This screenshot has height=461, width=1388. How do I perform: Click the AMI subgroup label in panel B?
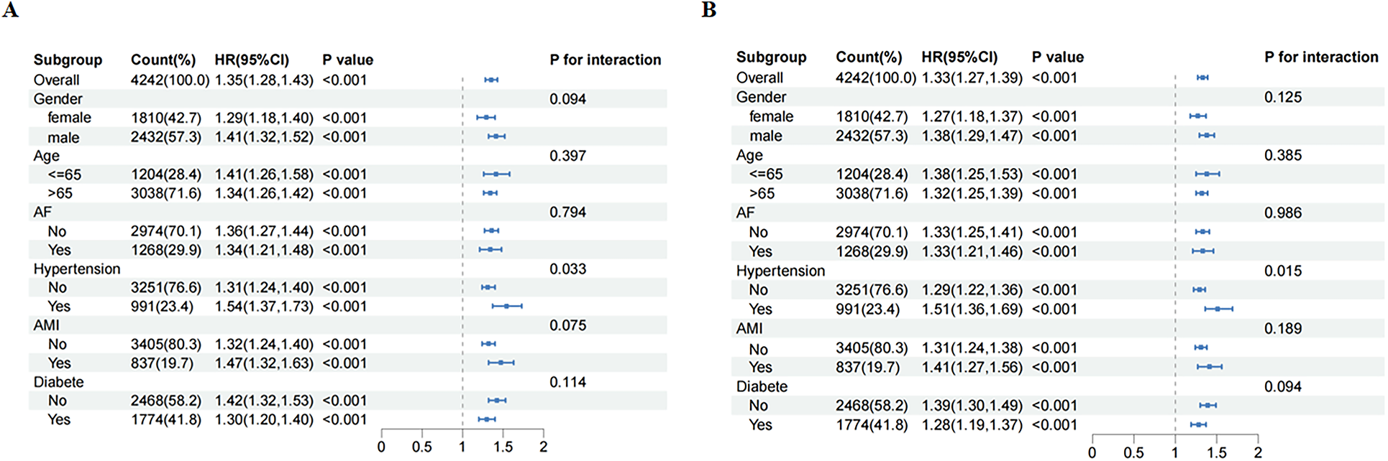coord(749,328)
